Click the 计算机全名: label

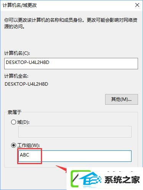click(x=16, y=76)
